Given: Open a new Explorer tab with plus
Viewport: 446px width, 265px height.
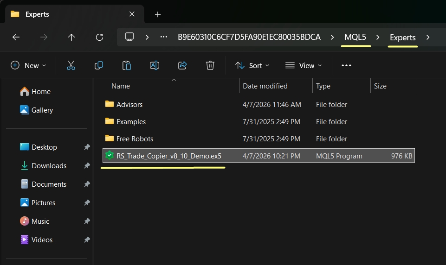Looking at the screenshot, I should point(158,14).
